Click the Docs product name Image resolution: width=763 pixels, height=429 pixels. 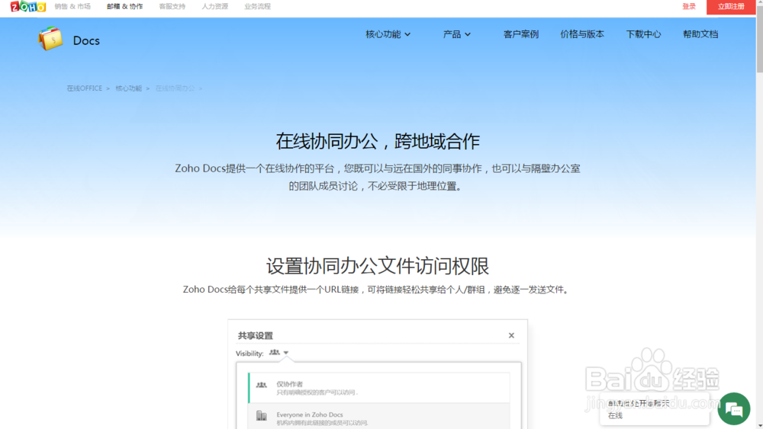coord(86,40)
